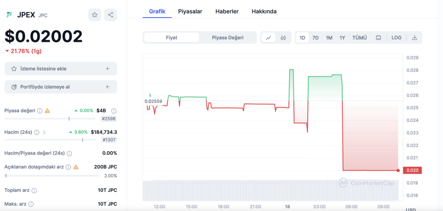Open the share icon button

pyautogui.click(x=110, y=15)
